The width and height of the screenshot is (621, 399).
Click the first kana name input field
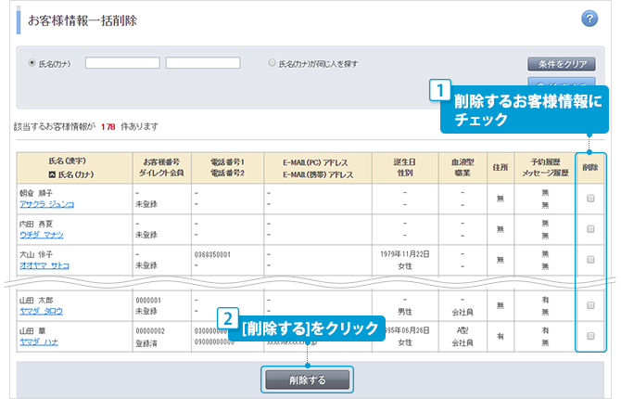click(x=122, y=63)
